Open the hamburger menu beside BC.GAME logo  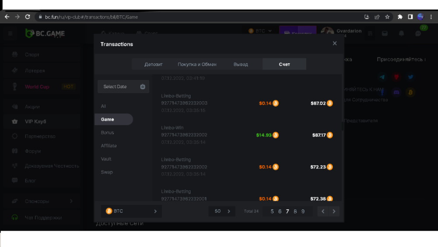pyautogui.click(x=11, y=33)
